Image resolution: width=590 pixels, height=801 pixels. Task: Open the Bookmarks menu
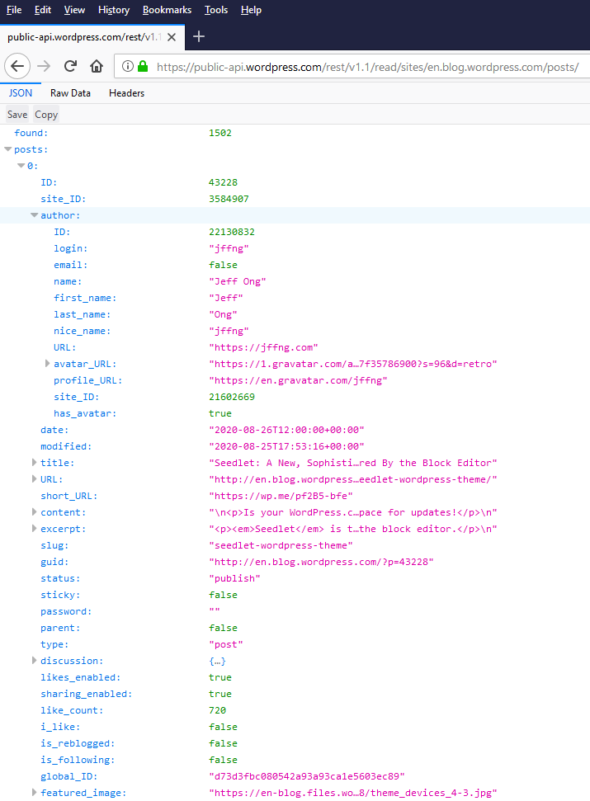(167, 10)
